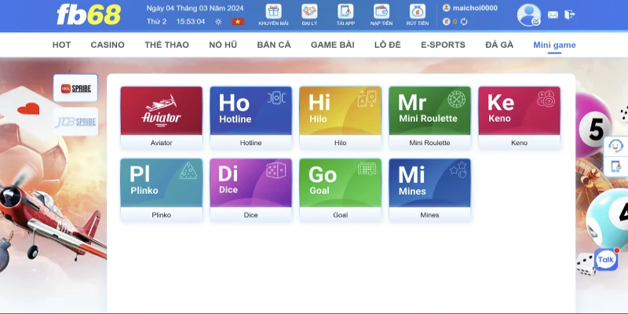Go to the THỂ THAO section
The height and width of the screenshot is (314, 628).
(x=166, y=45)
